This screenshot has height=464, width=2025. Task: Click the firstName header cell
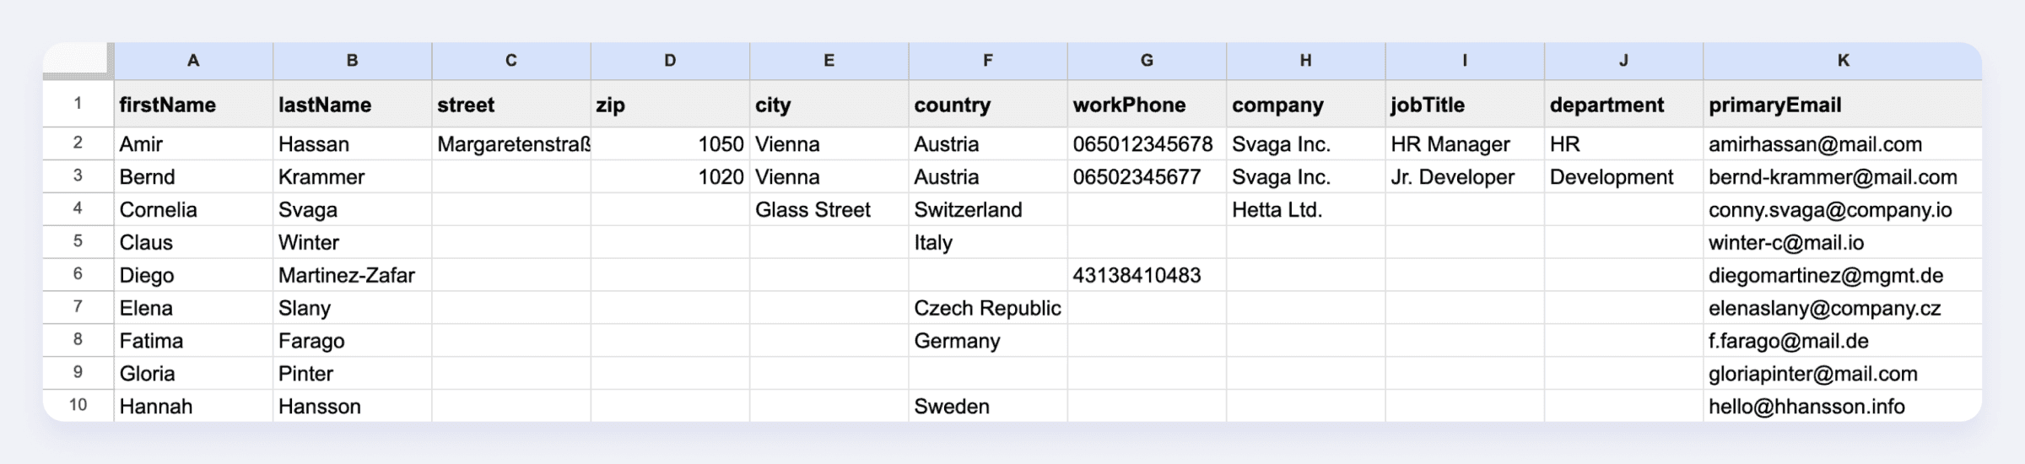pyautogui.click(x=193, y=105)
